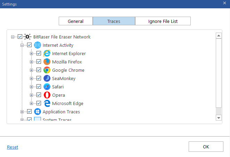This screenshot has height=157, width=230.
Task: Select the Mozilla Firefox label
Action: (67, 62)
